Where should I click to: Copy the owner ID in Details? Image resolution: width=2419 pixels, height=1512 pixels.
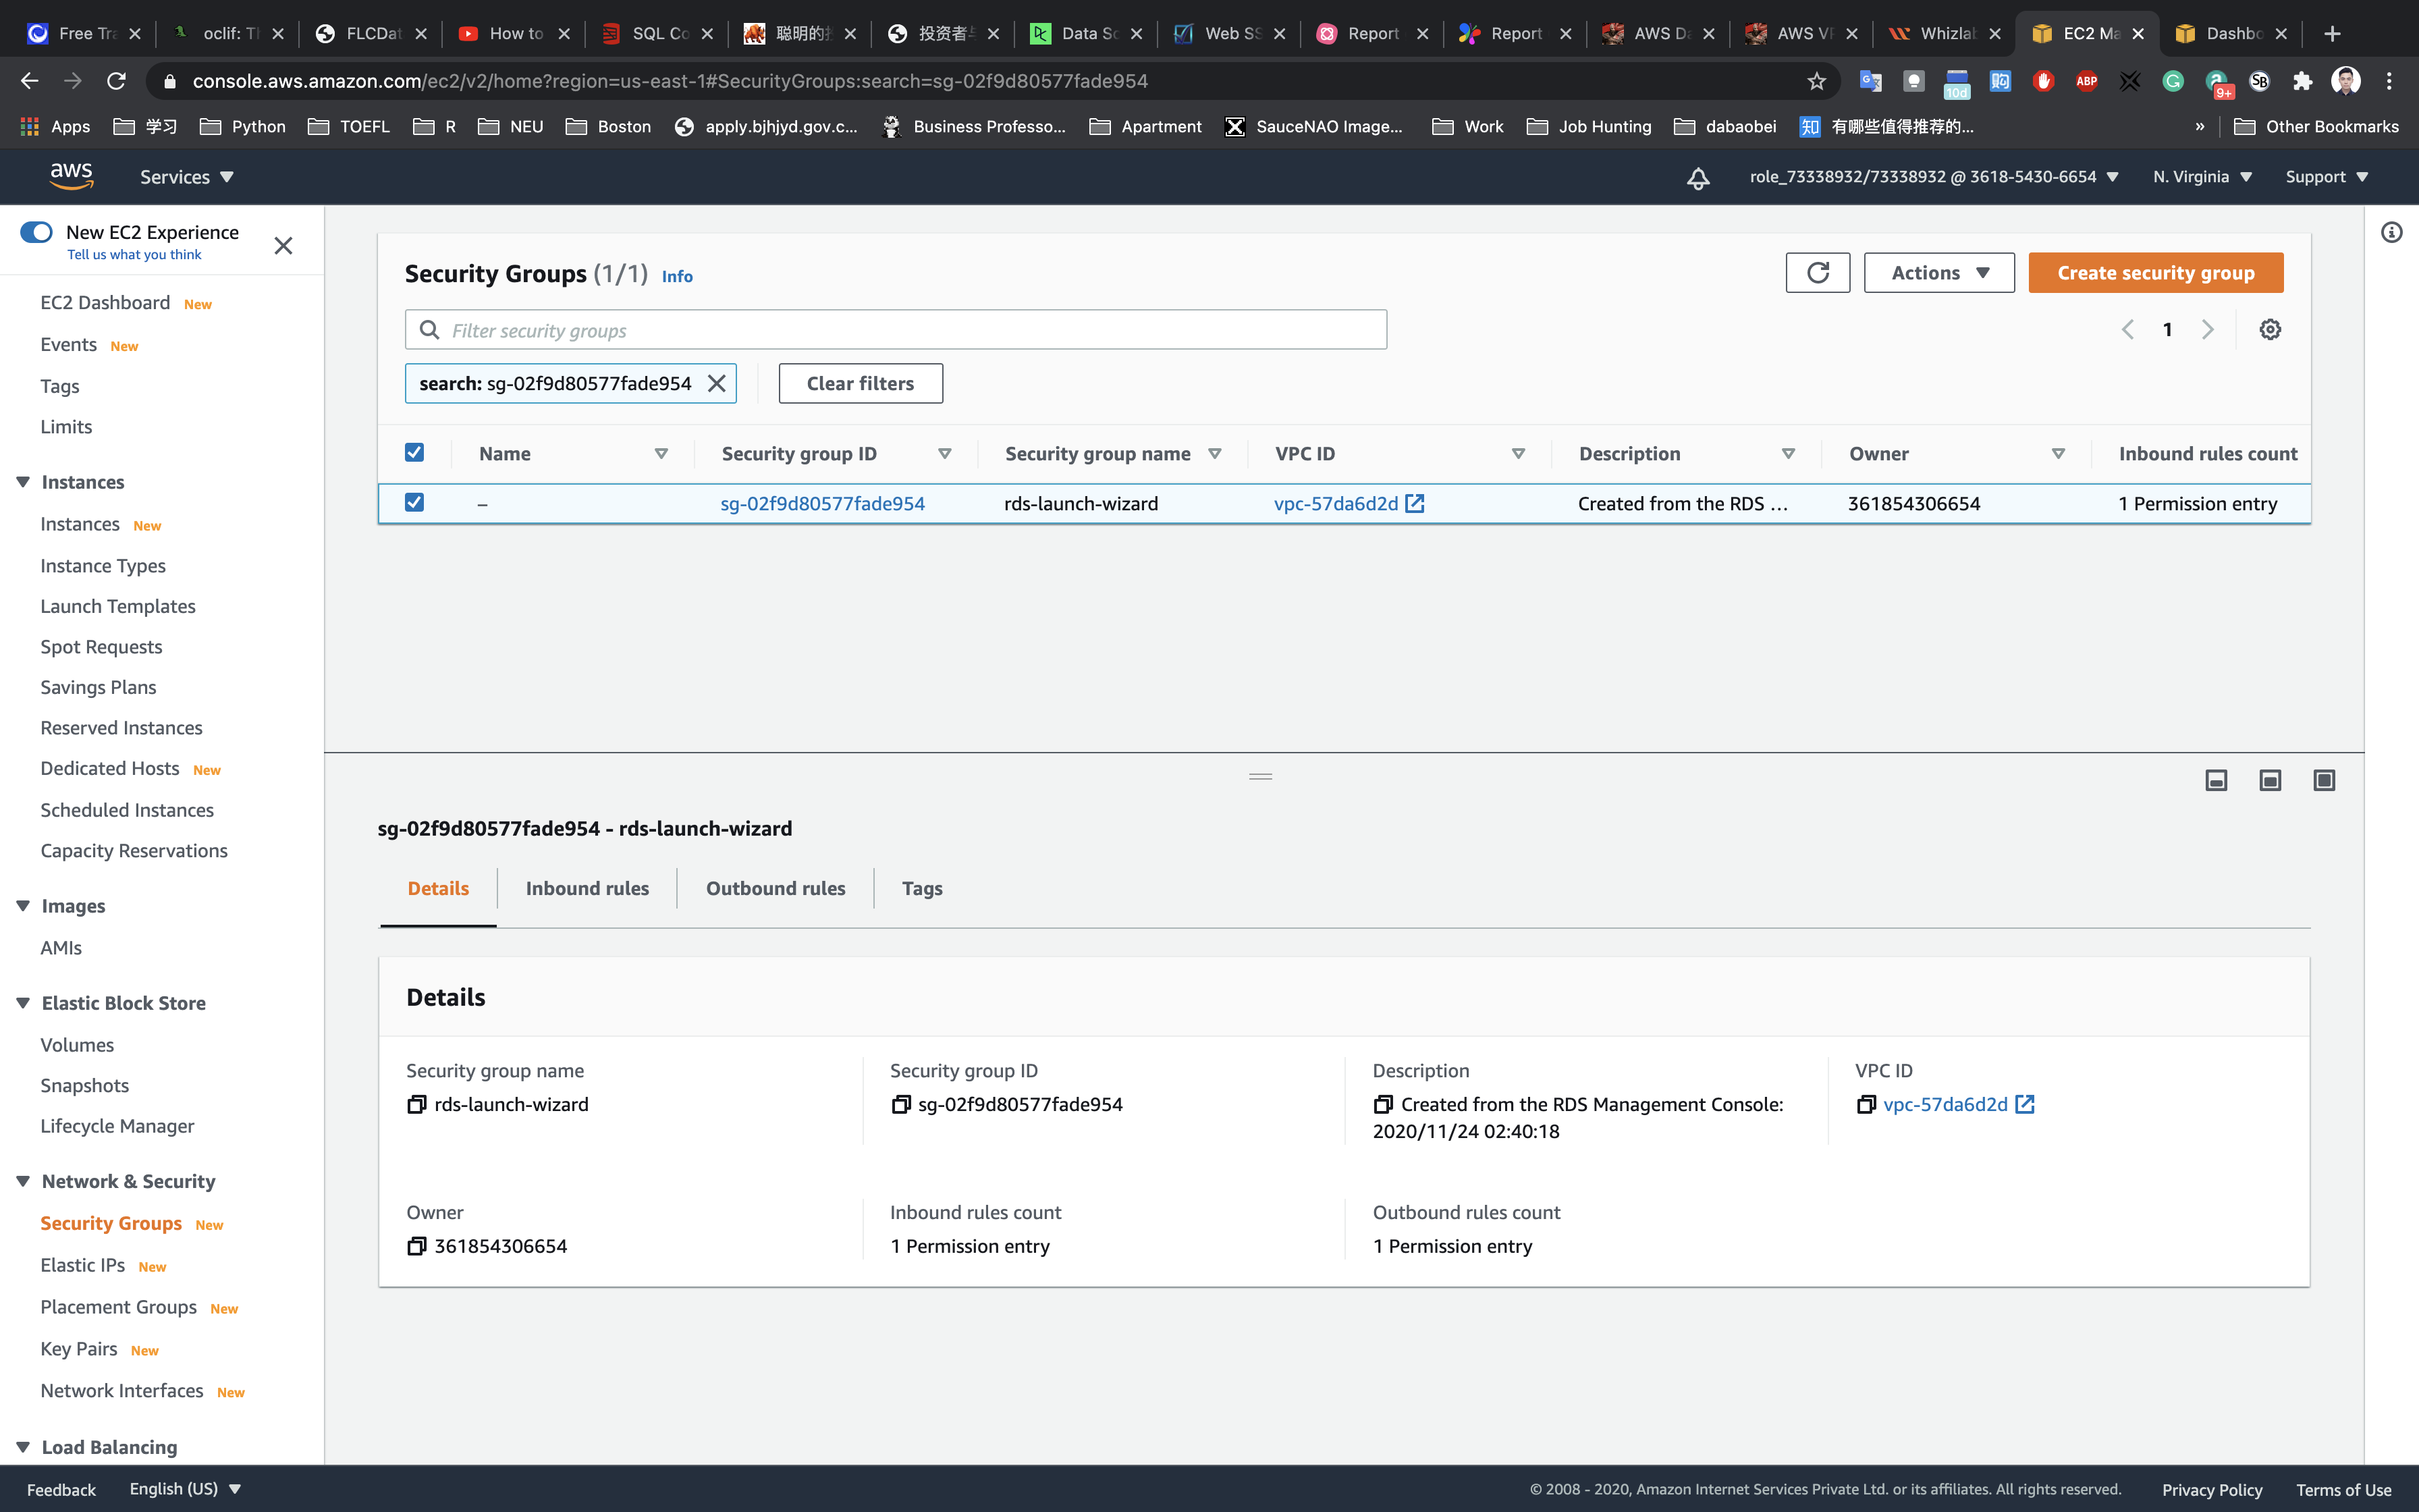(x=417, y=1246)
